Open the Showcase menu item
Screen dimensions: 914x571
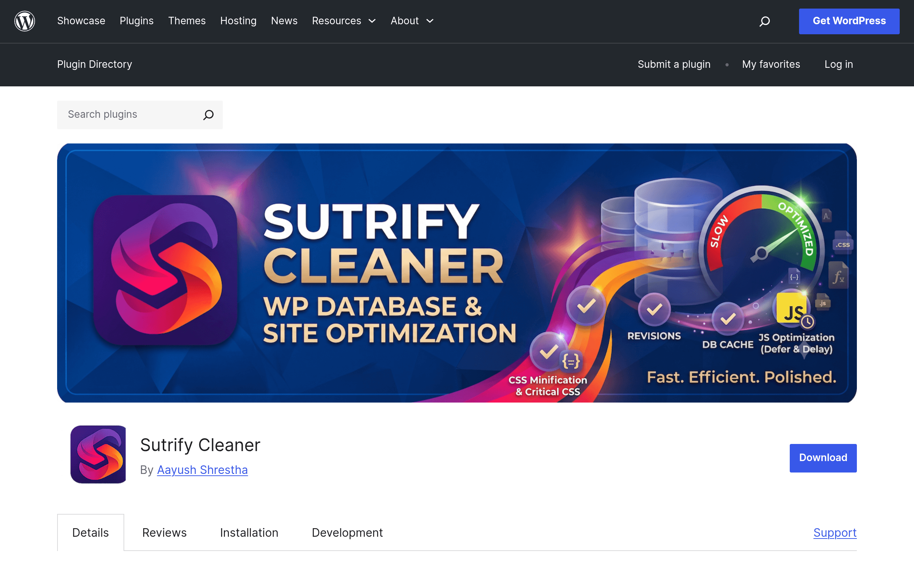point(81,21)
